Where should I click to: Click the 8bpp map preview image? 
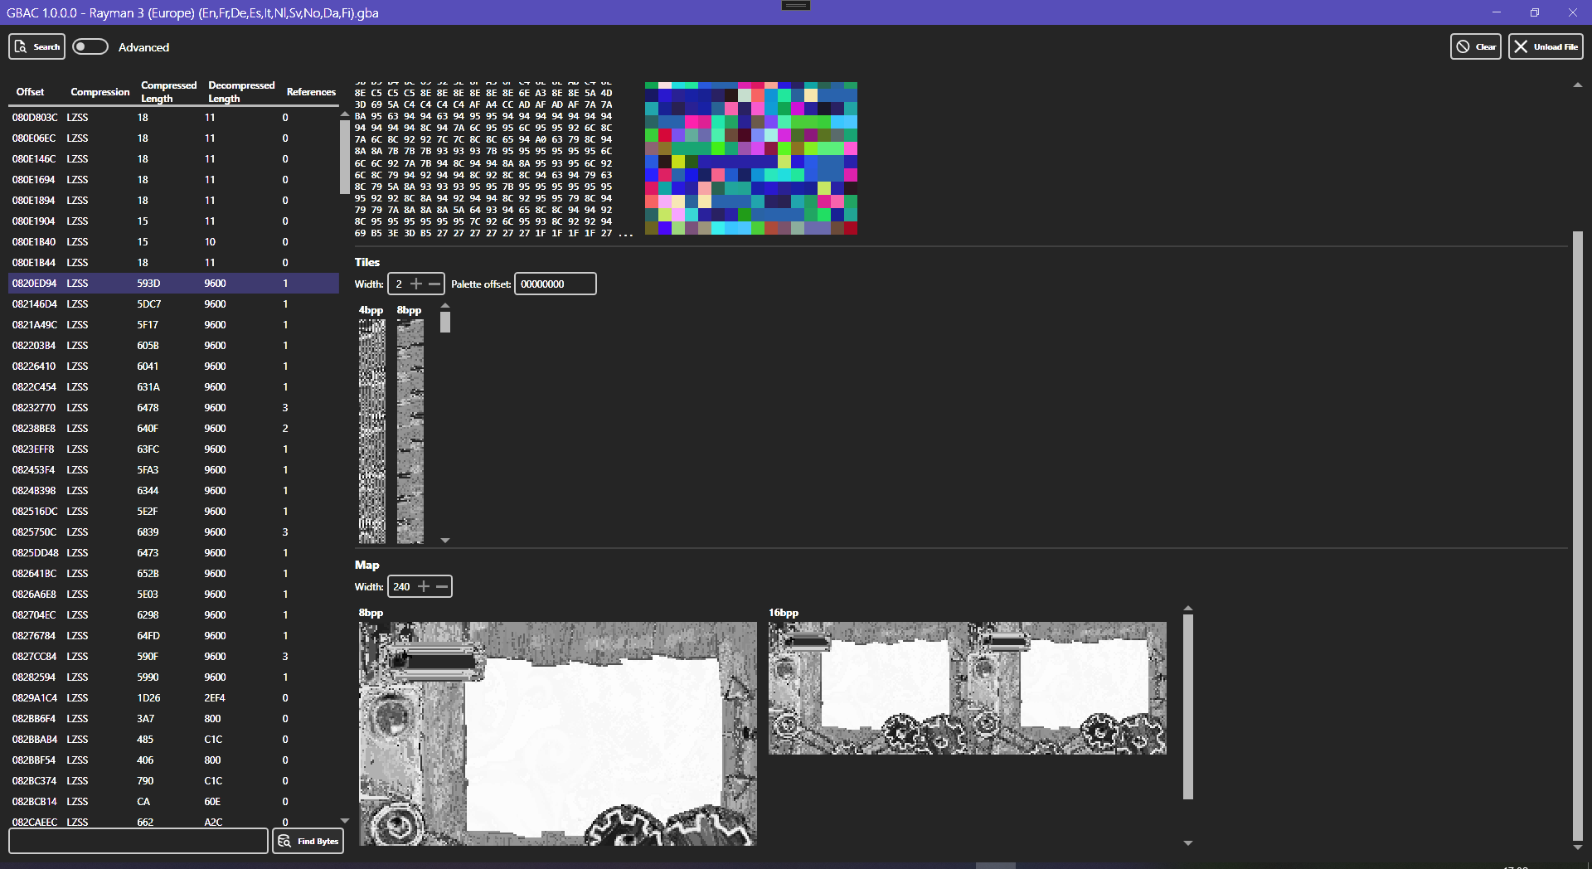pos(557,734)
